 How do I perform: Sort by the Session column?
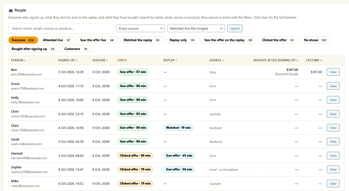click(100, 60)
